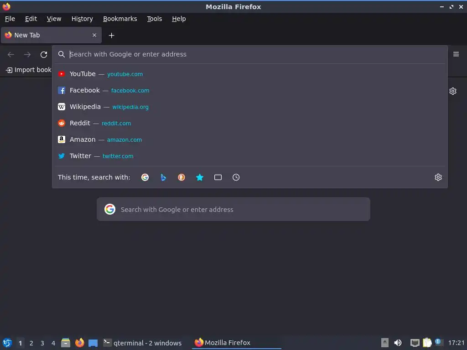The width and height of the screenshot is (467, 350).
Task: Open the clipboard manager tray icon
Action: point(427,343)
